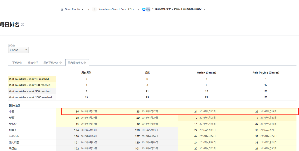Click the 设备 label above the dropdown
Screen dimensions: 299x151
tap(12, 46)
